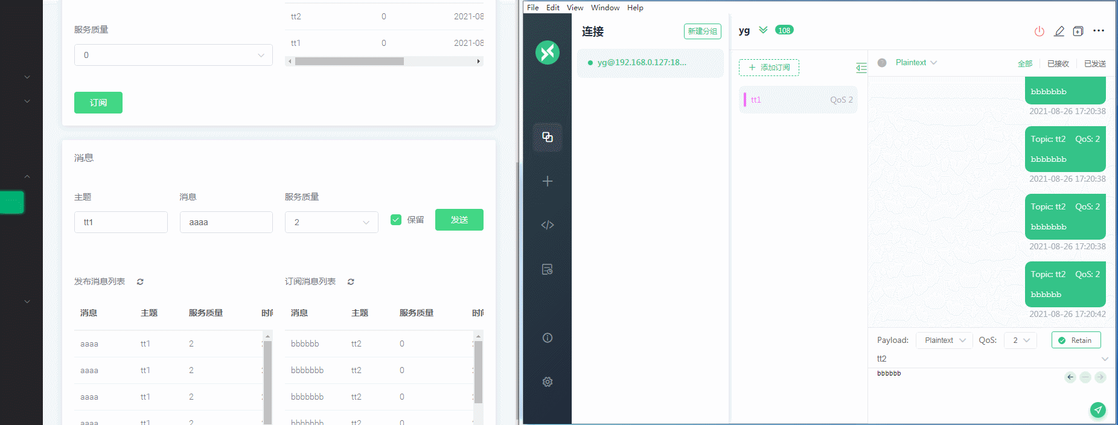Expand connection details double-chevron by yg
Screen dimensions: 1118x425
763,30
